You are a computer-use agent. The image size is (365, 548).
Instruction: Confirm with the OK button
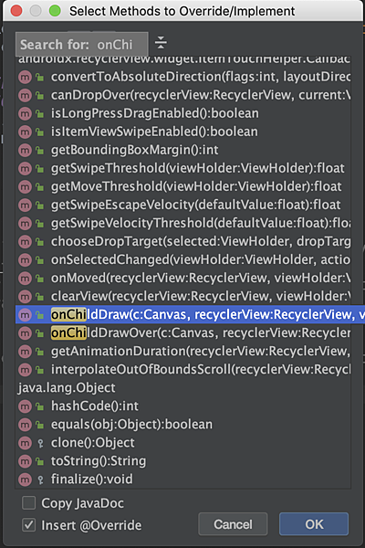pyautogui.click(x=314, y=524)
